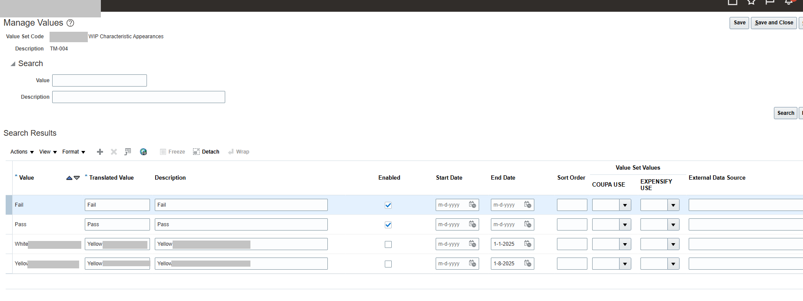Open EXPENSIFY USE dropdown in Fail row
803x301 pixels.
point(673,205)
